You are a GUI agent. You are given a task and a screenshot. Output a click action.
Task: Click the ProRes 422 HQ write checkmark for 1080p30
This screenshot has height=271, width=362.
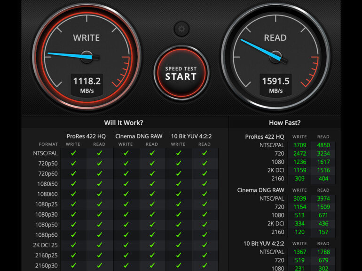point(73,214)
